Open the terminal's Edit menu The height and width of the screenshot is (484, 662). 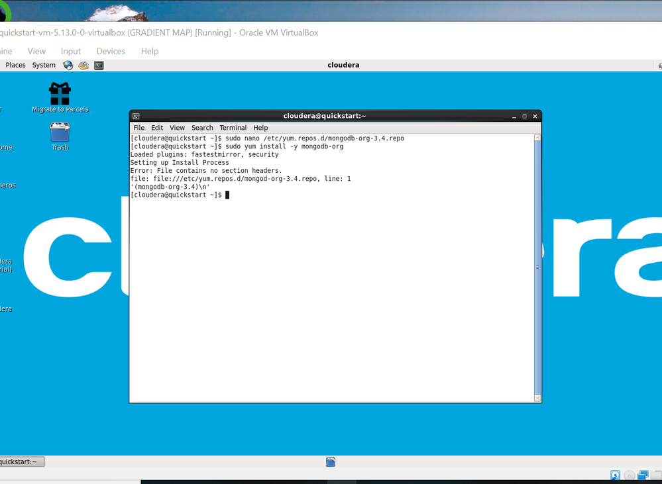(157, 128)
